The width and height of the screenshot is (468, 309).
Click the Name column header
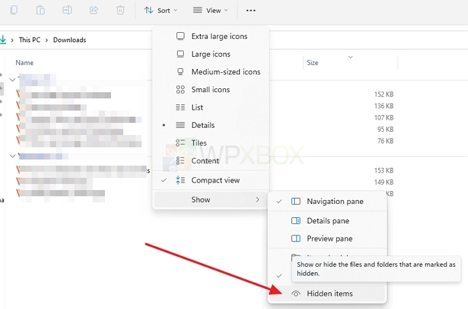25,63
